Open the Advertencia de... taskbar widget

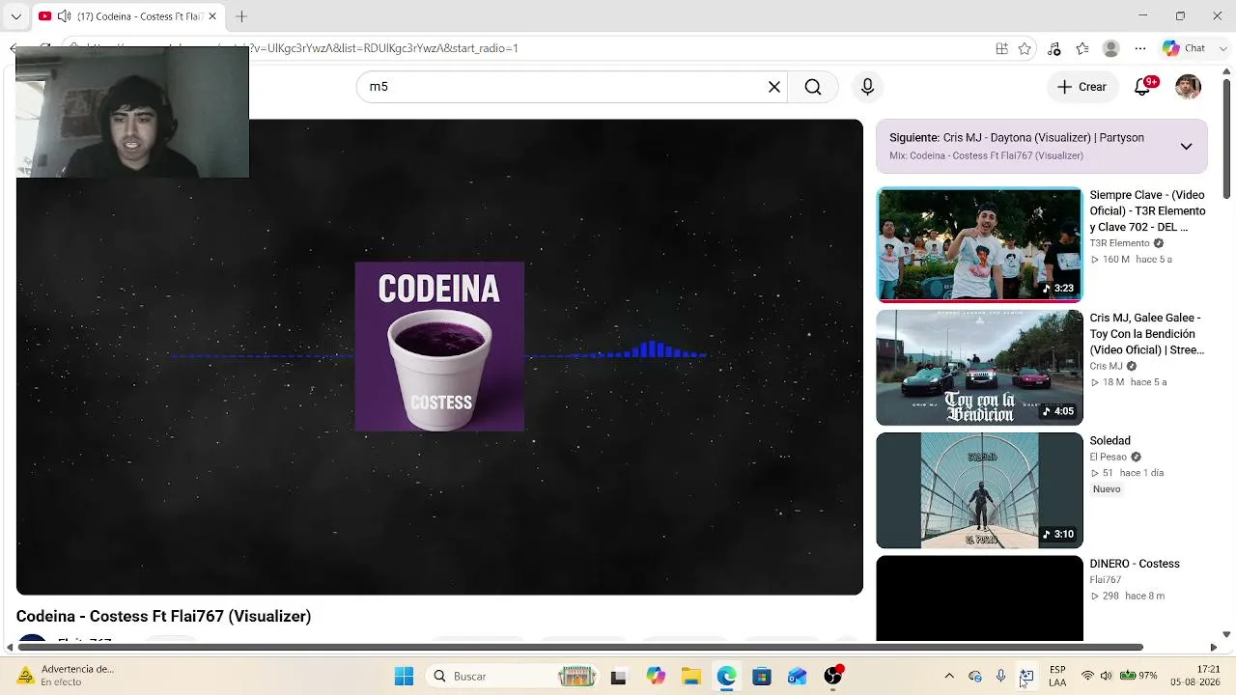66,676
